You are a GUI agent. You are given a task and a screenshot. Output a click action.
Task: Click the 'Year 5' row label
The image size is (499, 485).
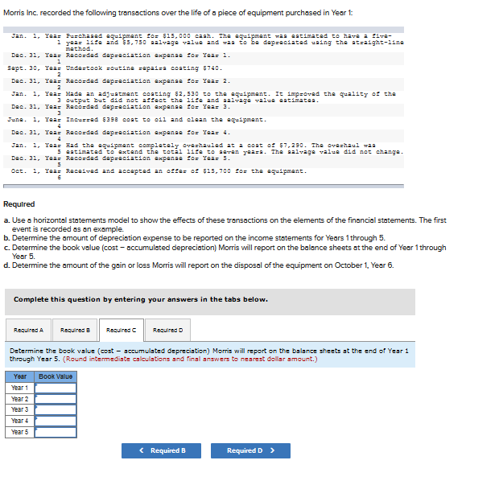20,432
